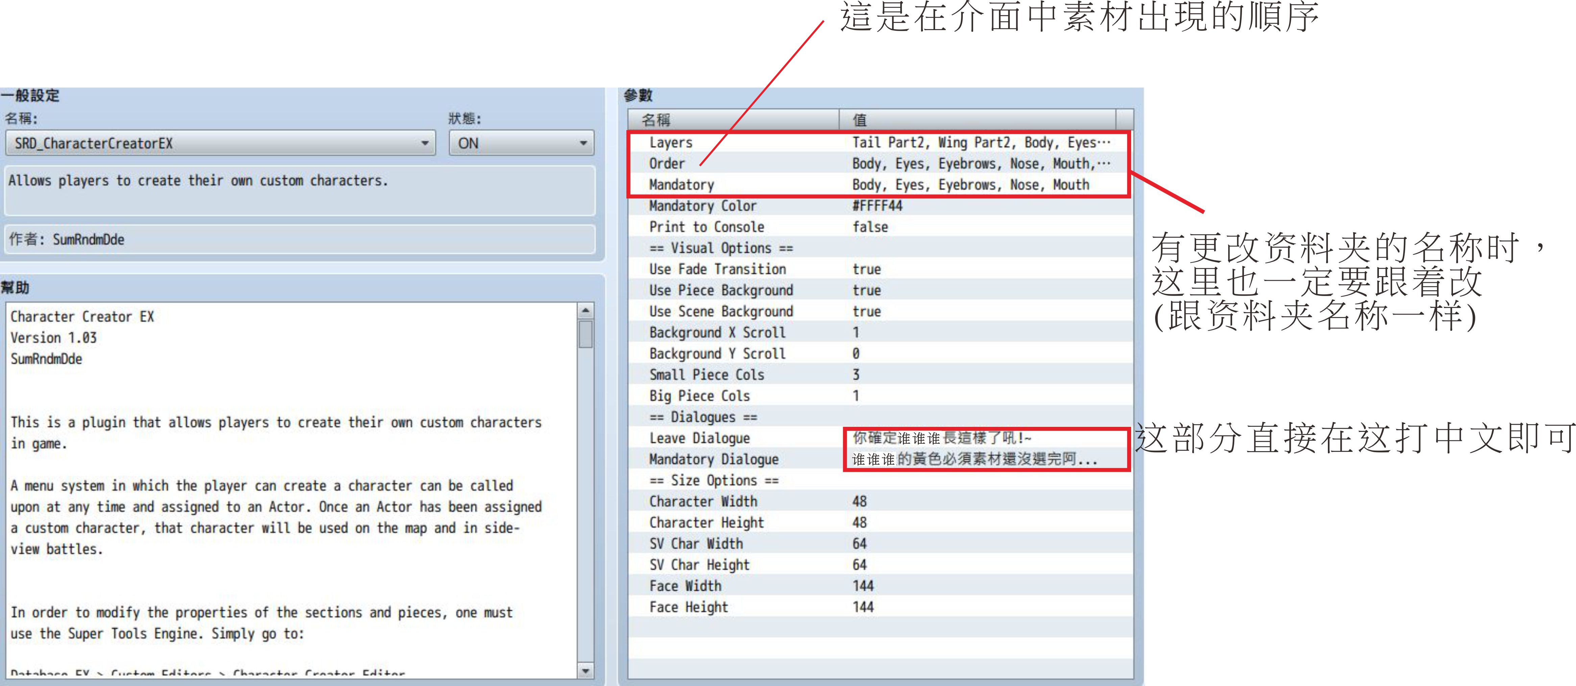Select the Print to Console parameter

click(x=880, y=227)
